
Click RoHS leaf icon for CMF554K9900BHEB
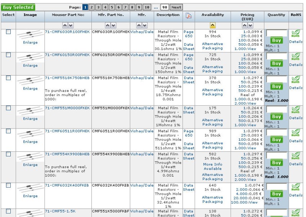[x=296, y=156]
